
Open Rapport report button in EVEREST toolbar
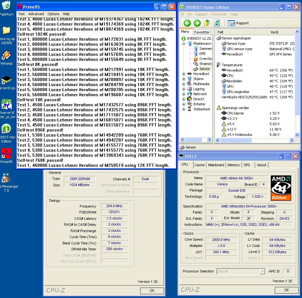[238, 23]
